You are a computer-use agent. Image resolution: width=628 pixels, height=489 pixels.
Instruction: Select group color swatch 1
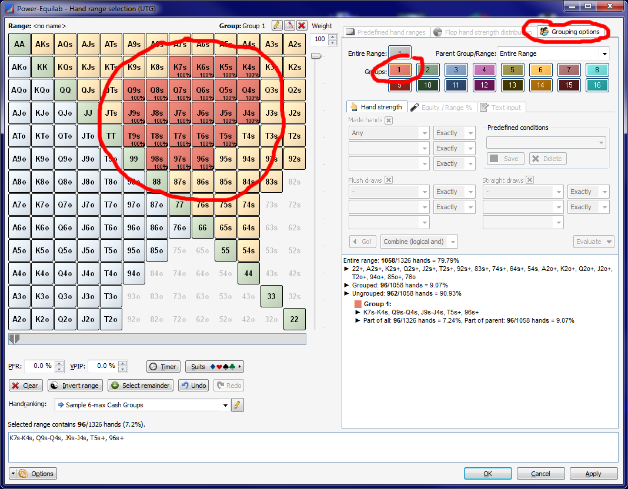[399, 70]
